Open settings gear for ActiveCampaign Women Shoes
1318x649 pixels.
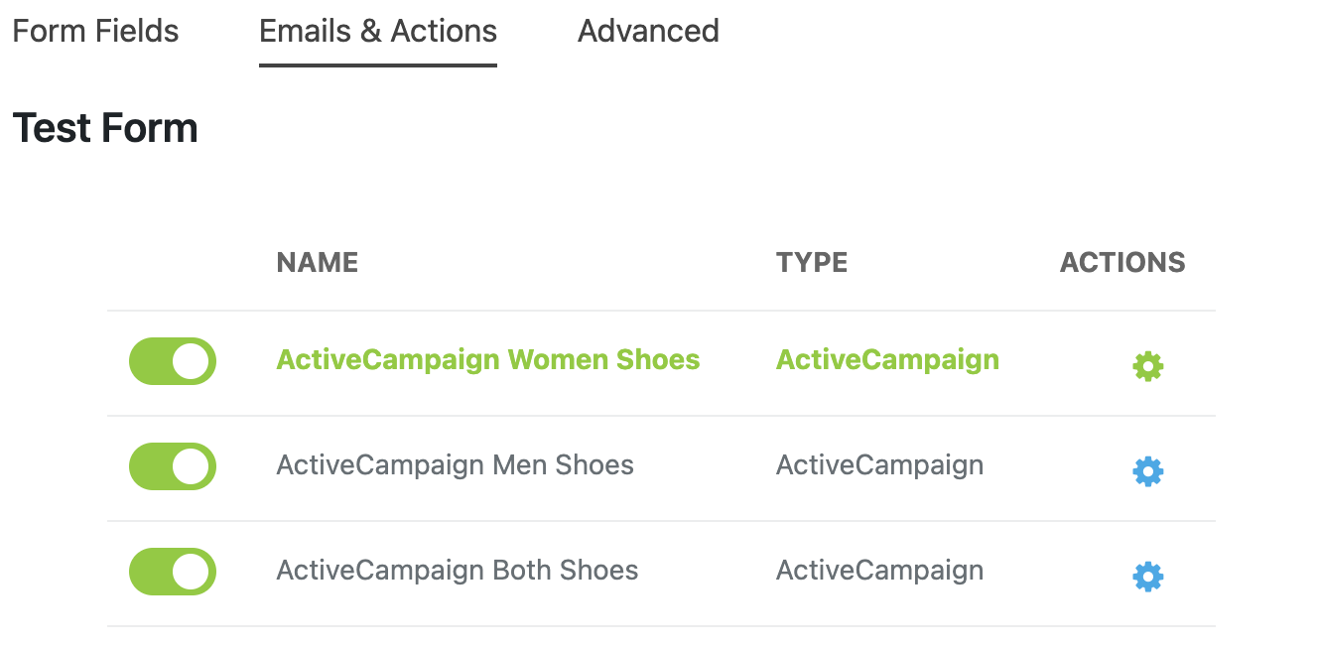[x=1147, y=366]
